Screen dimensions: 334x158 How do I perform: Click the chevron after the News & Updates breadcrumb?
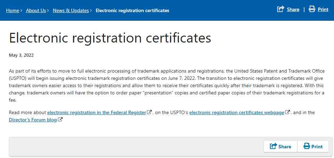pyautogui.click(x=91, y=10)
